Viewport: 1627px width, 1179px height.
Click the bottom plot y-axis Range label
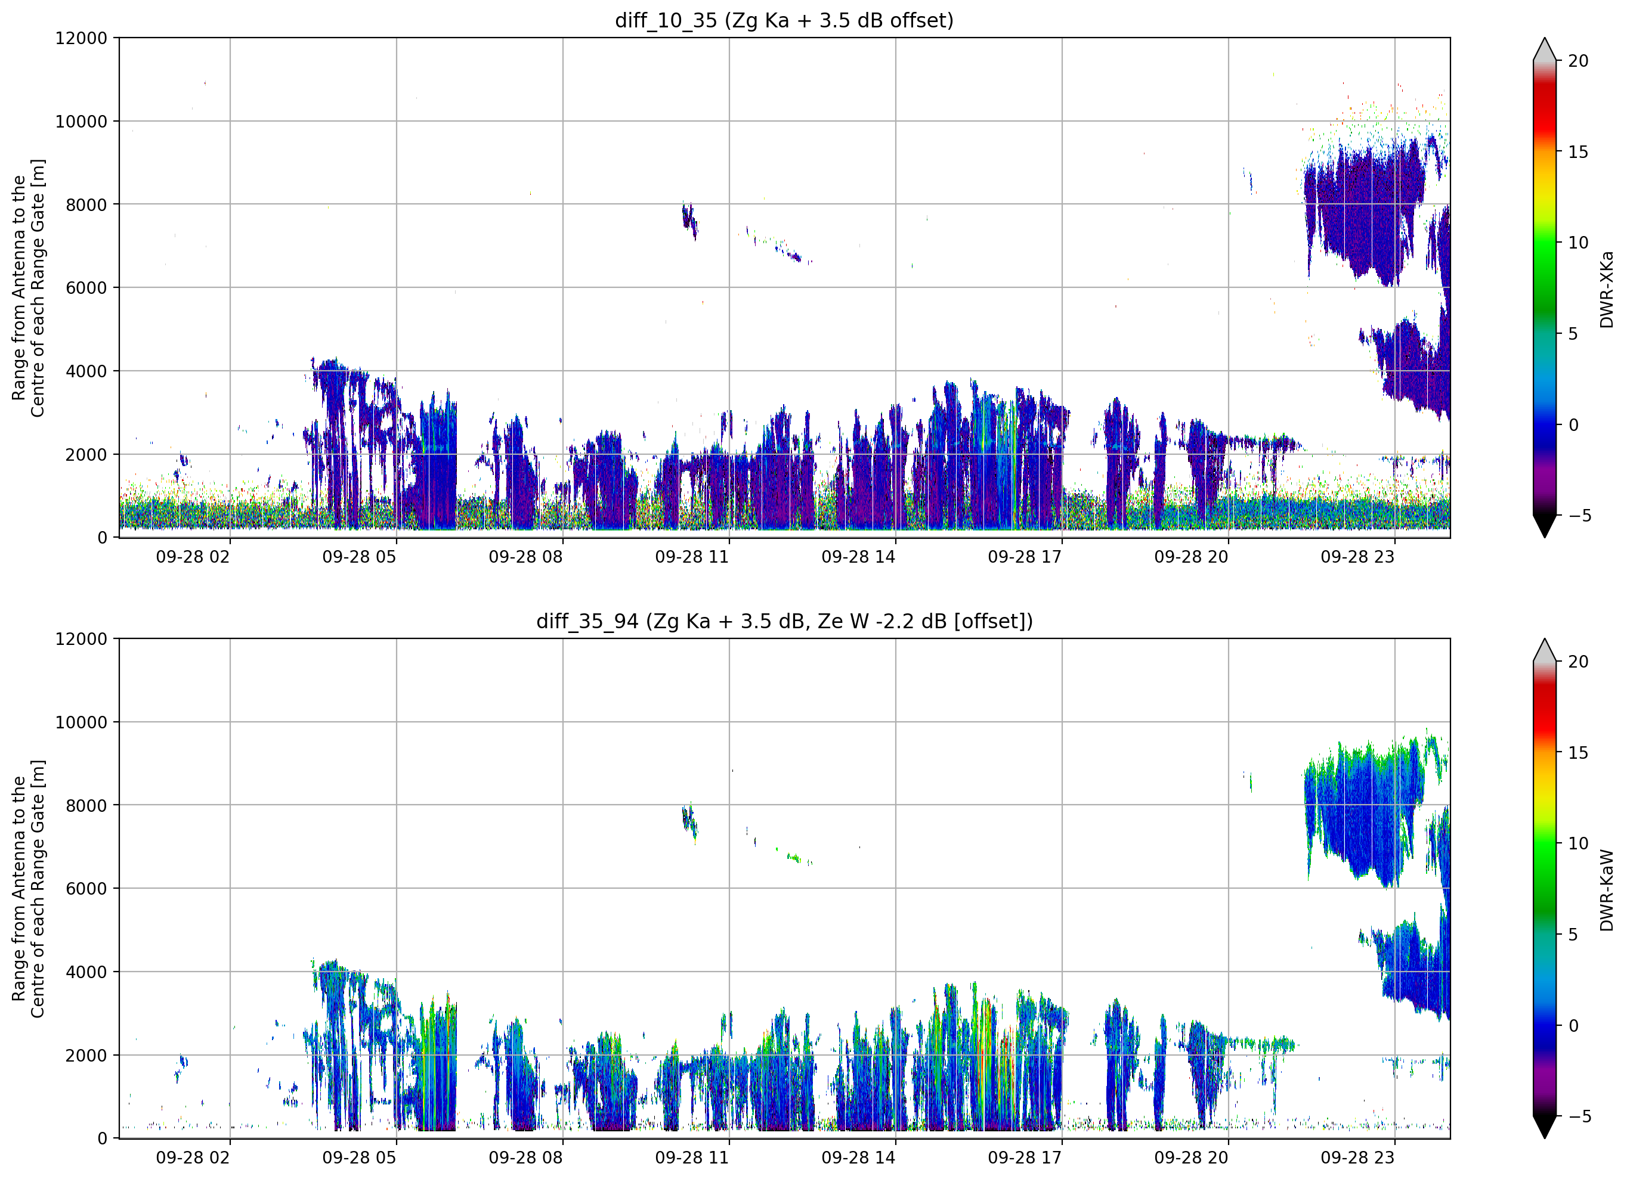(x=28, y=889)
